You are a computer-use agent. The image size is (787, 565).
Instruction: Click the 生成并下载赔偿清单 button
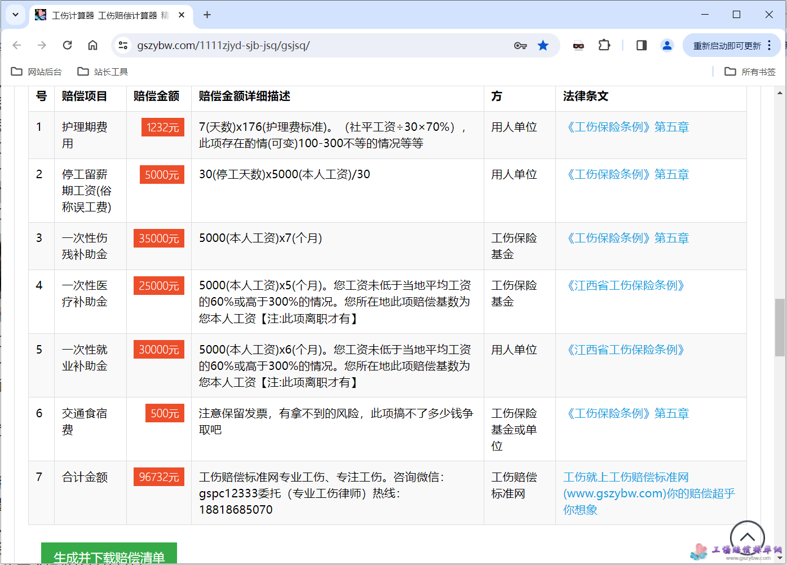(x=109, y=556)
